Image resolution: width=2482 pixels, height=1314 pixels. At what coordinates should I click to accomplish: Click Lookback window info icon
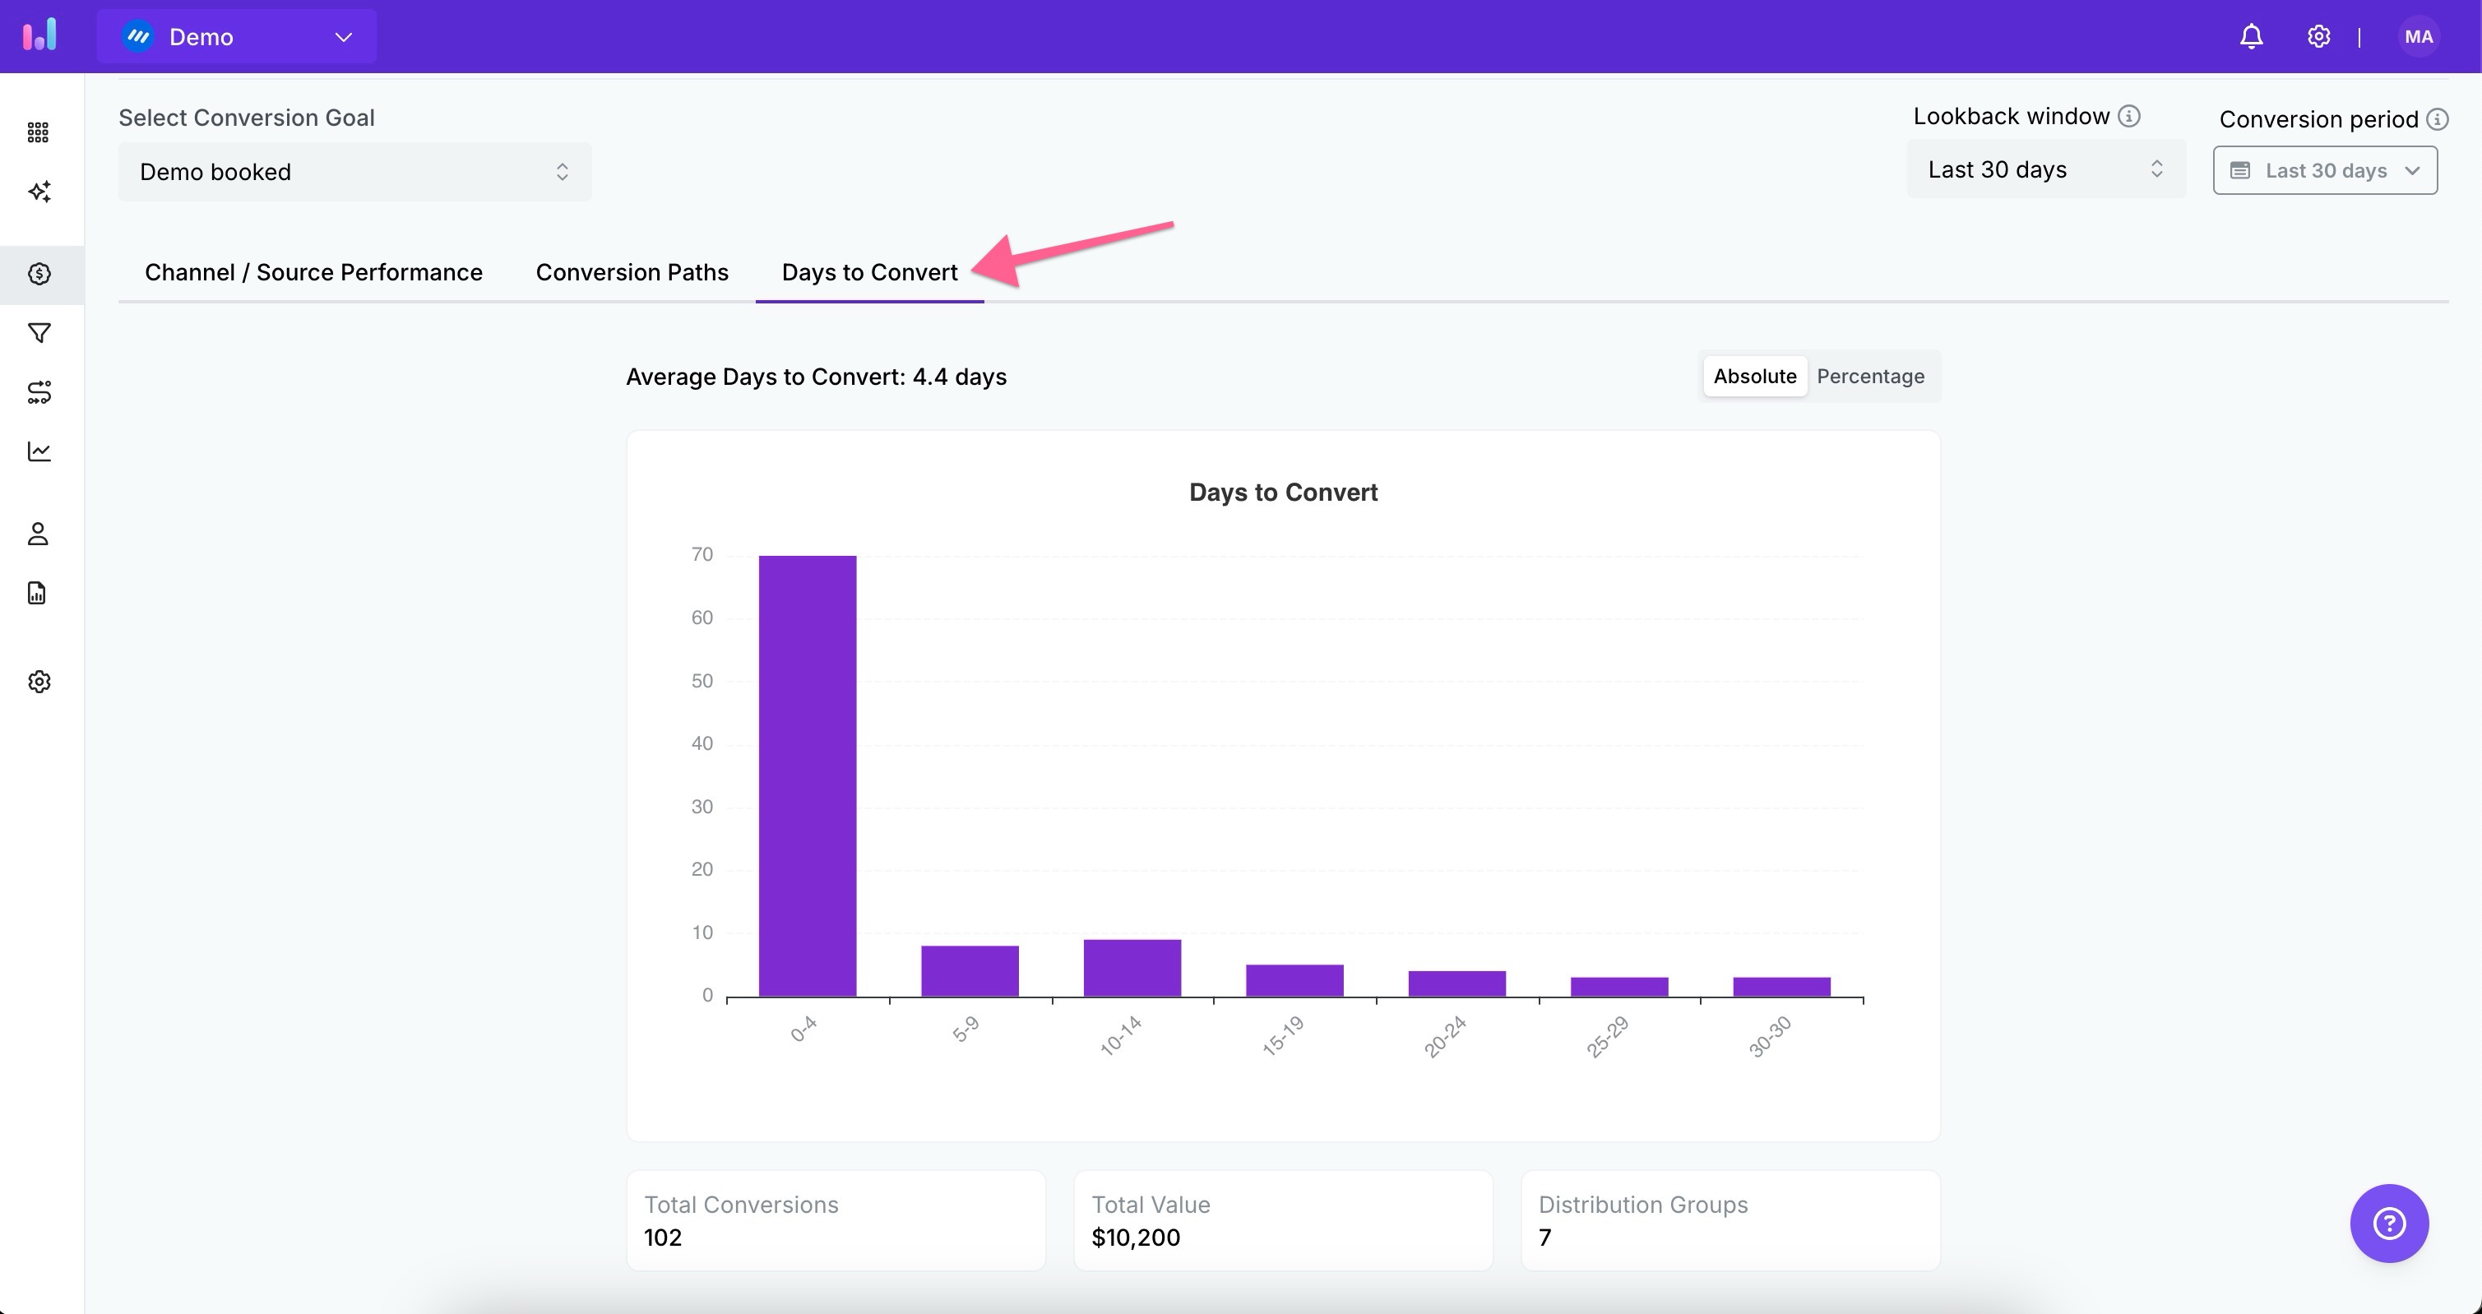pyautogui.click(x=2129, y=117)
